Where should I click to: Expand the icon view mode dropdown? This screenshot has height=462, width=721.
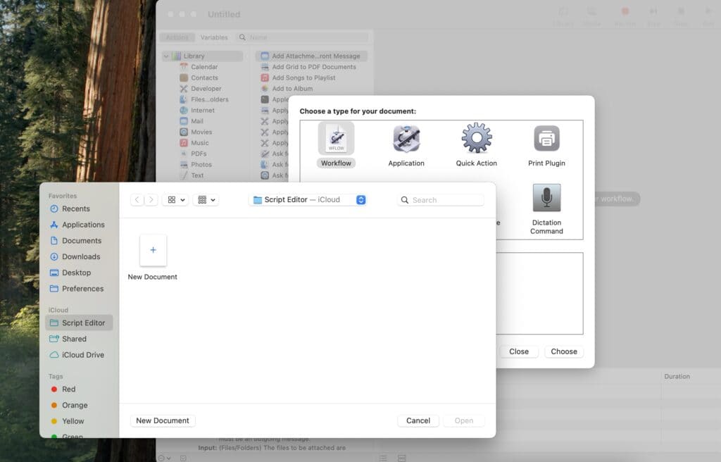[175, 200]
